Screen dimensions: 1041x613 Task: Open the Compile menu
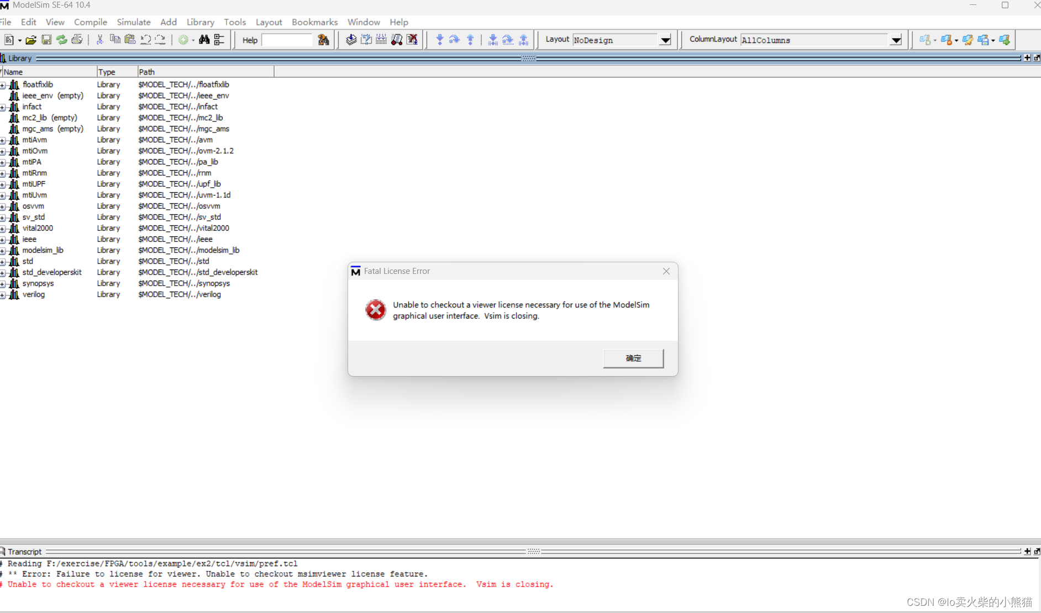click(x=90, y=22)
